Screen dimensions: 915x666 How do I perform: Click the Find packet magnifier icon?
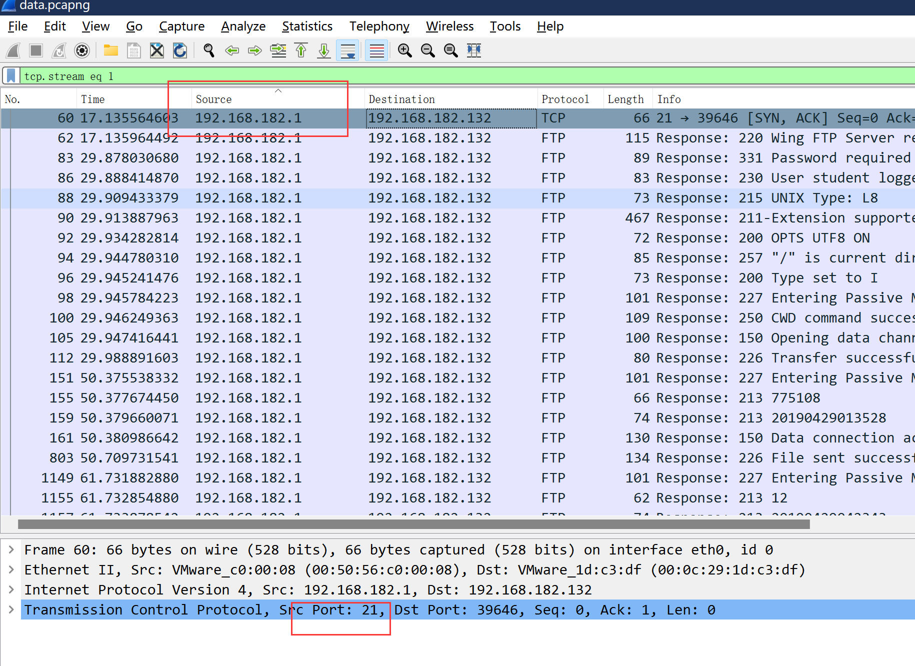[209, 50]
